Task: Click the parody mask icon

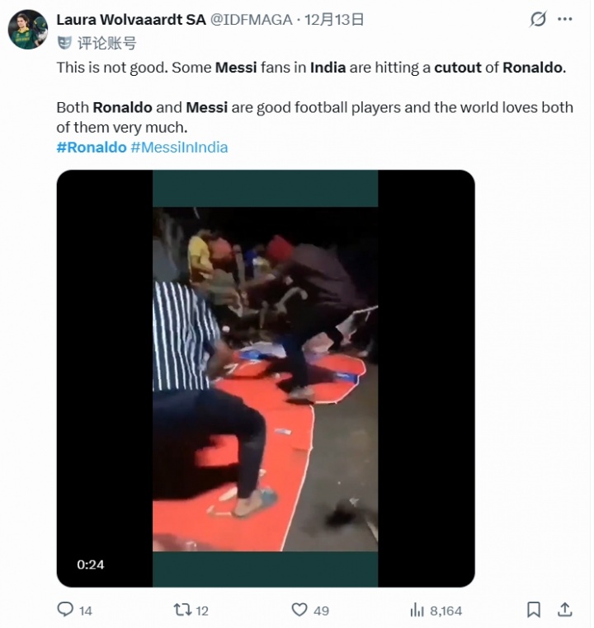Action: (64, 43)
